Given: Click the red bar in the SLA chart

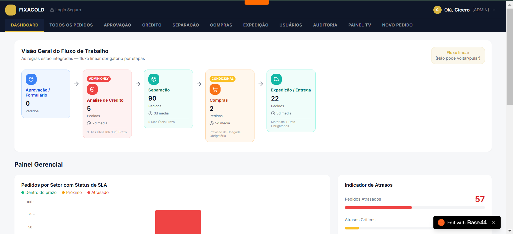Looking at the screenshot, I should (178, 222).
